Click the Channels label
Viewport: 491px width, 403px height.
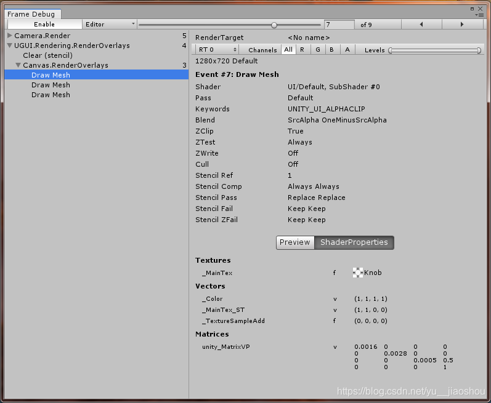point(262,50)
